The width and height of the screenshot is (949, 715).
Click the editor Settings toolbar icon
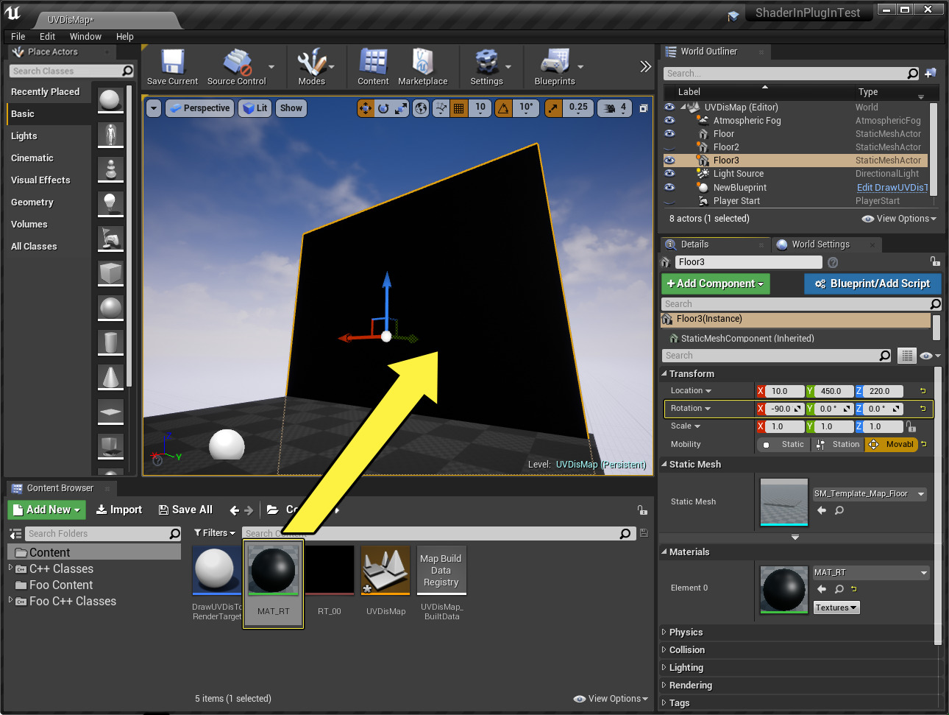(x=486, y=63)
